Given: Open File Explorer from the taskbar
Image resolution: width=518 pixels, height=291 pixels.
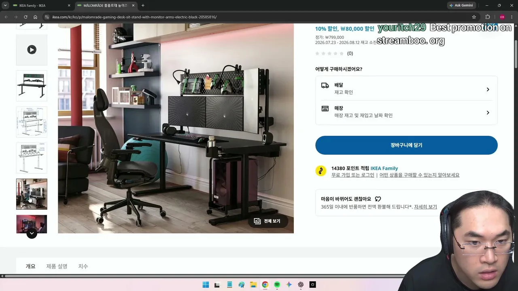Looking at the screenshot, I should [x=253, y=285].
